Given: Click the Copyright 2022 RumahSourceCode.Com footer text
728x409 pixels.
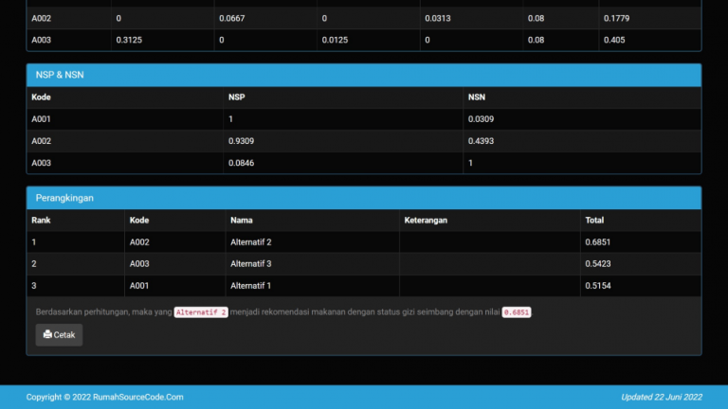Looking at the screenshot, I should 105,397.
